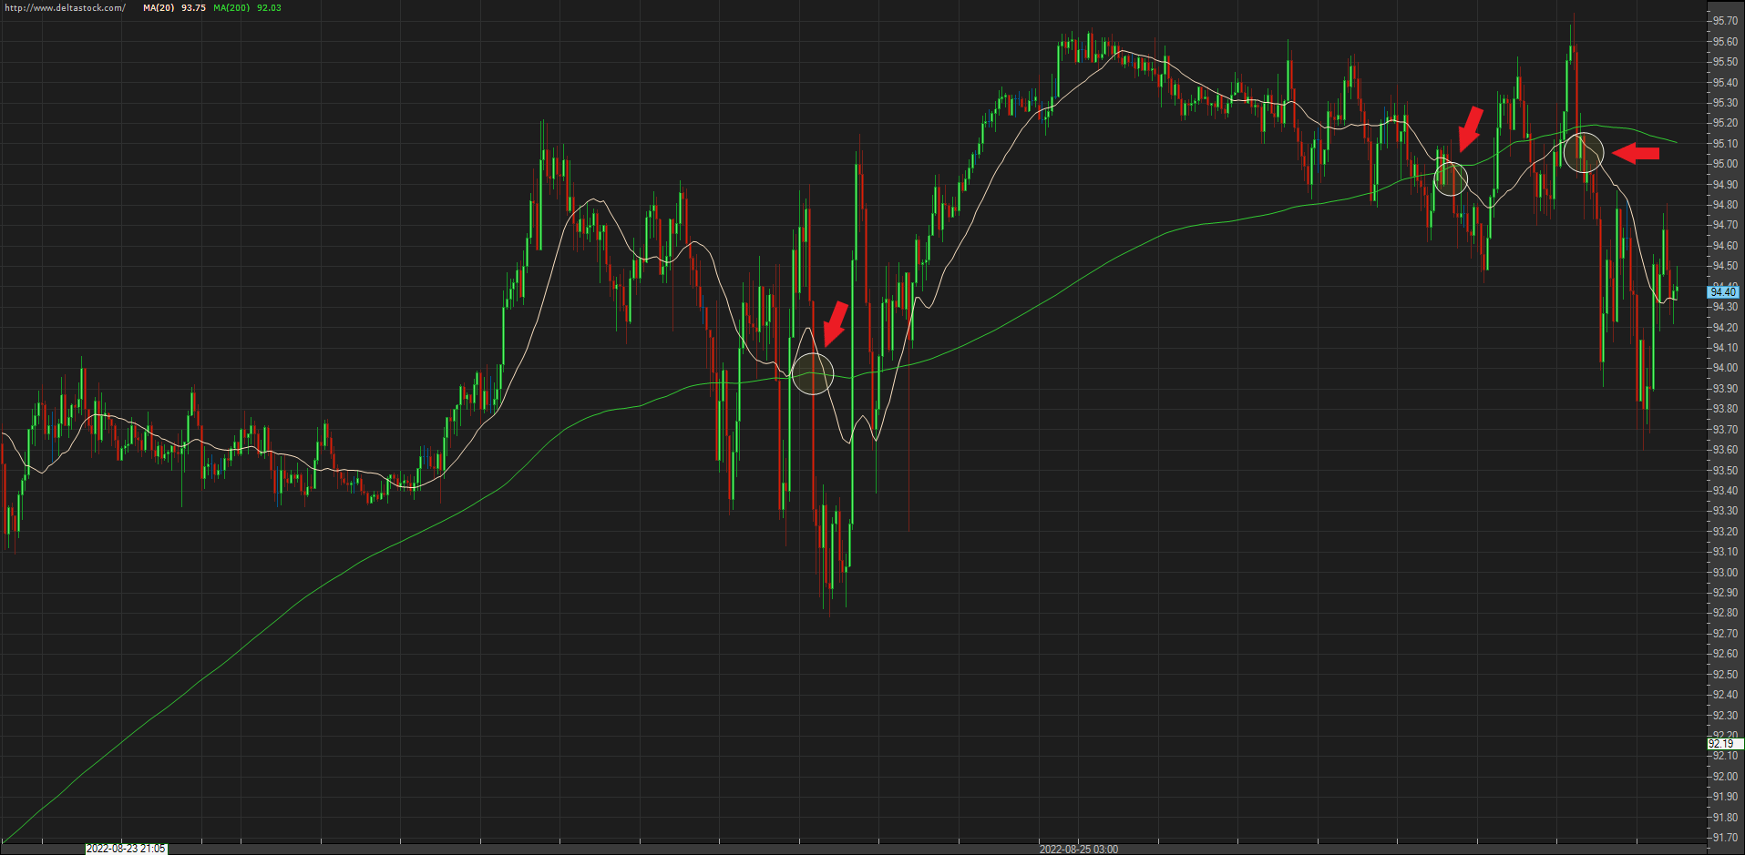
Task: Click the 93.50 price axis label
Action: coord(1724,471)
